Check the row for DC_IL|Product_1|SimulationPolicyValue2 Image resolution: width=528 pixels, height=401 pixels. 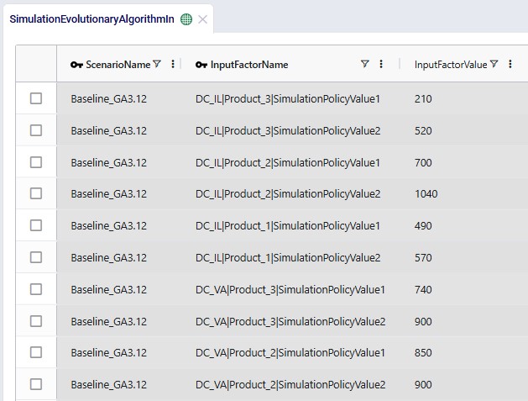36,257
